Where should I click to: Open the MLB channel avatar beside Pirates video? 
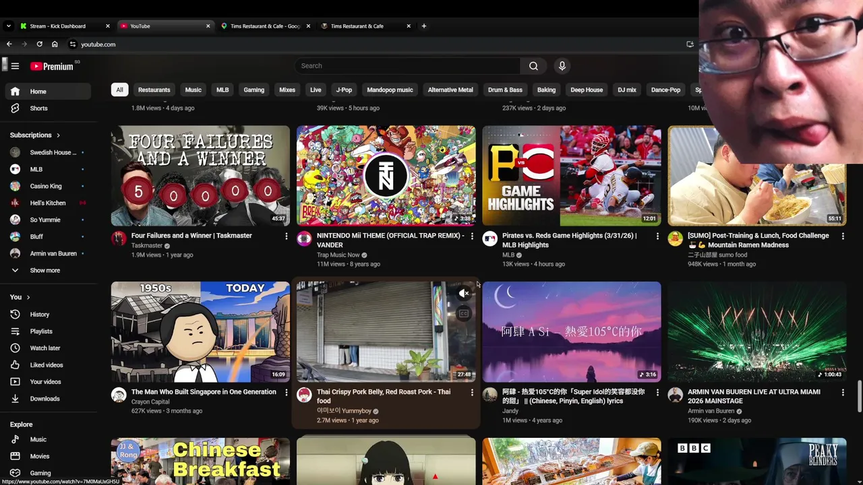(489, 238)
